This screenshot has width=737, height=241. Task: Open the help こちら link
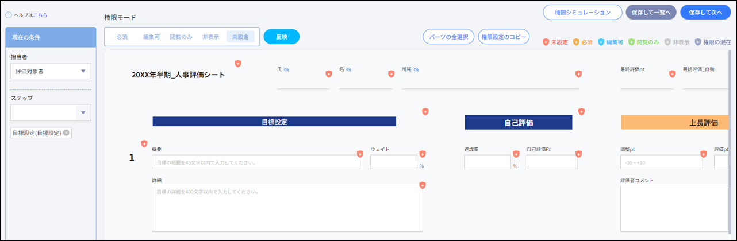coord(40,15)
